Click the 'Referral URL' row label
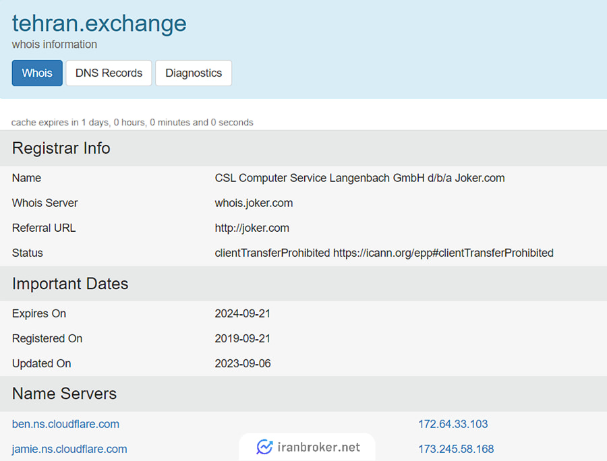 [x=44, y=228]
